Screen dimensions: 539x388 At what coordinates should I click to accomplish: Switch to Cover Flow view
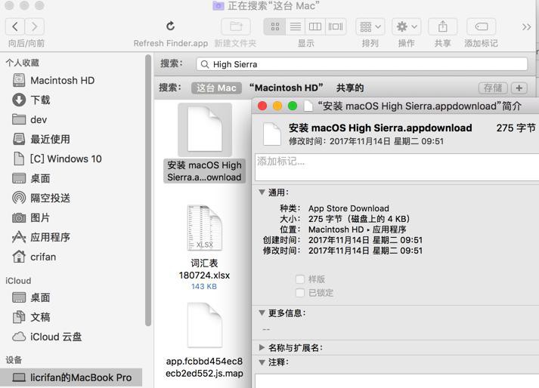click(x=336, y=26)
